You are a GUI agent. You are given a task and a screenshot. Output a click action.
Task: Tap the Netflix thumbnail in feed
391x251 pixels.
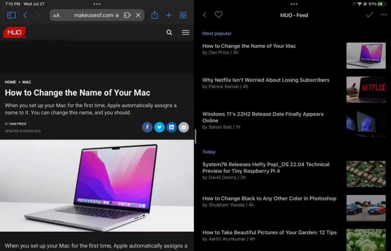tap(366, 90)
